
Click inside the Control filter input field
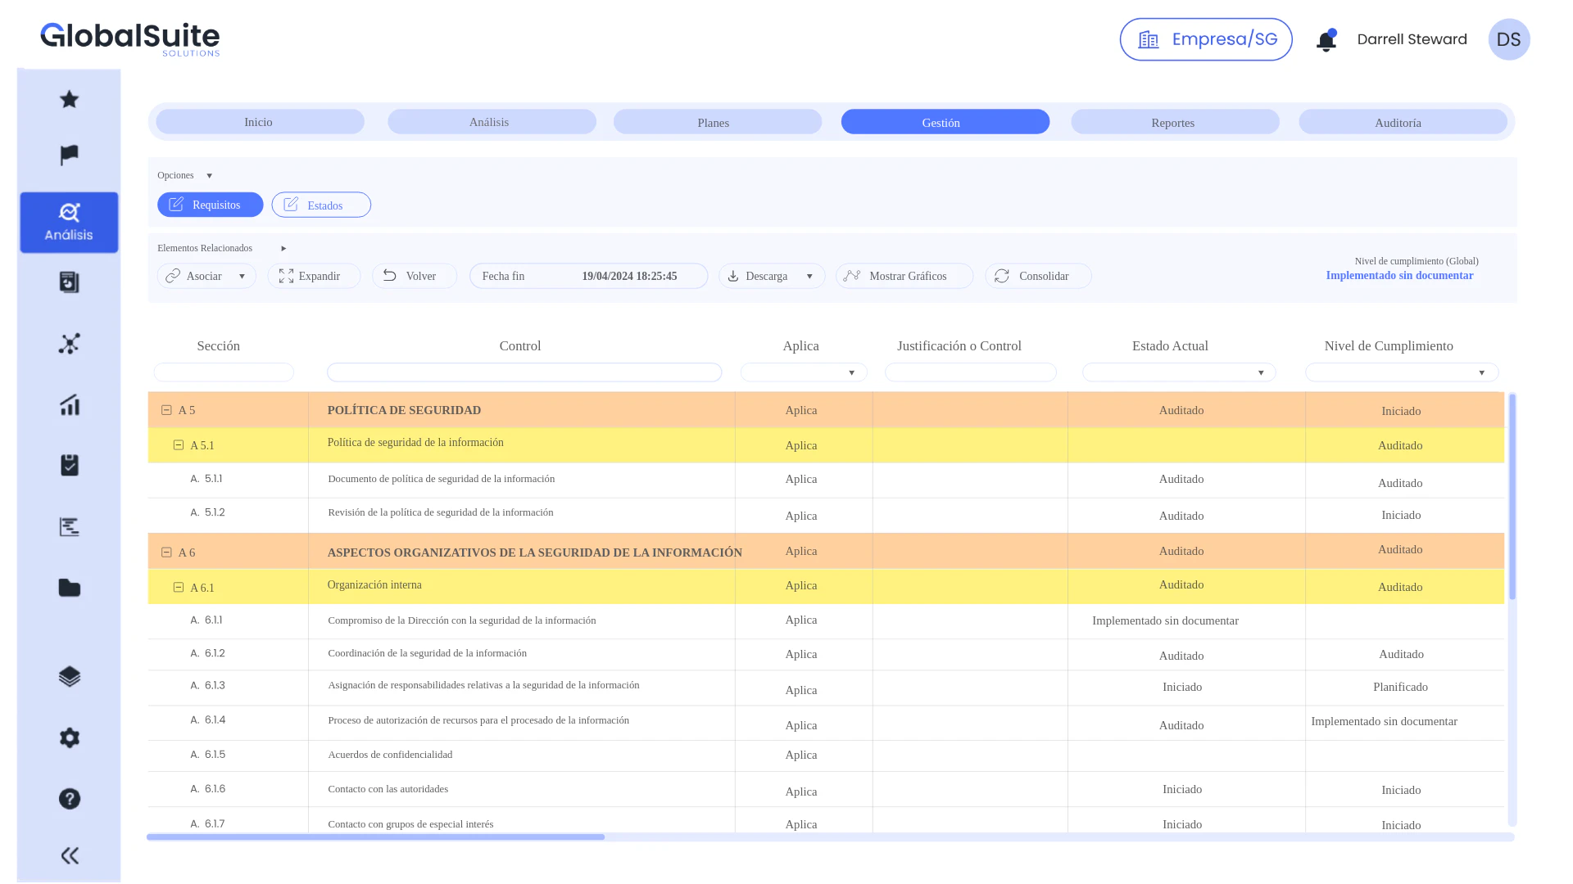pos(524,372)
